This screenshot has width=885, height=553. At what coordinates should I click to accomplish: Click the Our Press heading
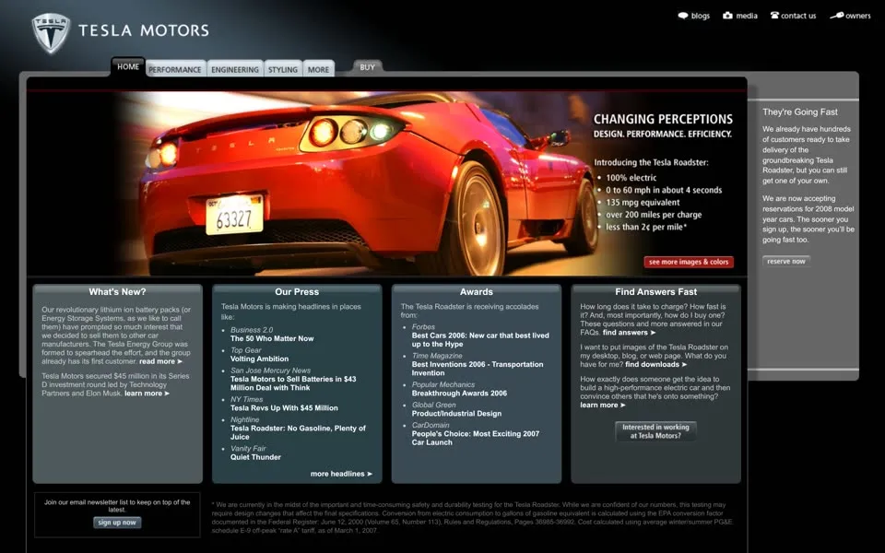coord(297,292)
